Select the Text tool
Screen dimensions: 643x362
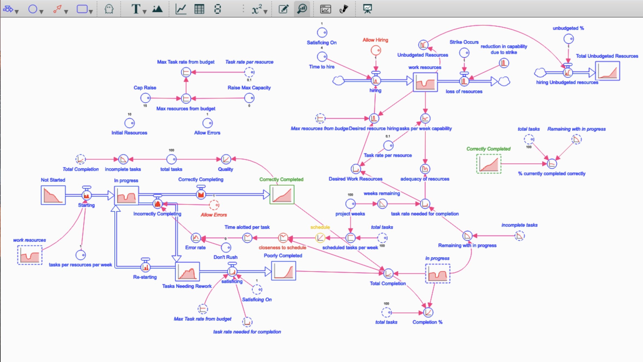tap(136, 9)
